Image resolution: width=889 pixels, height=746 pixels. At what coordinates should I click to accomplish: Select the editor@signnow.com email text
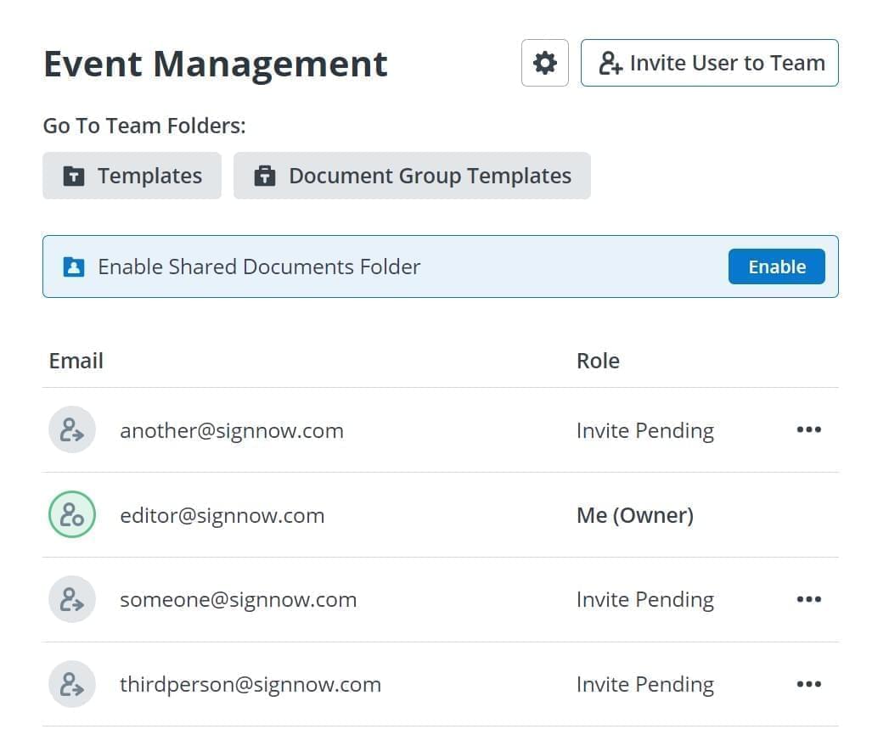point(222,515)
